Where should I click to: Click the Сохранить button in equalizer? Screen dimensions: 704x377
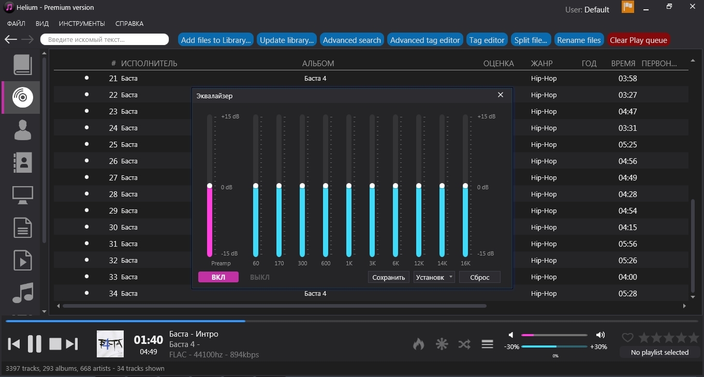pyautogui.click(x=389, y=277)
